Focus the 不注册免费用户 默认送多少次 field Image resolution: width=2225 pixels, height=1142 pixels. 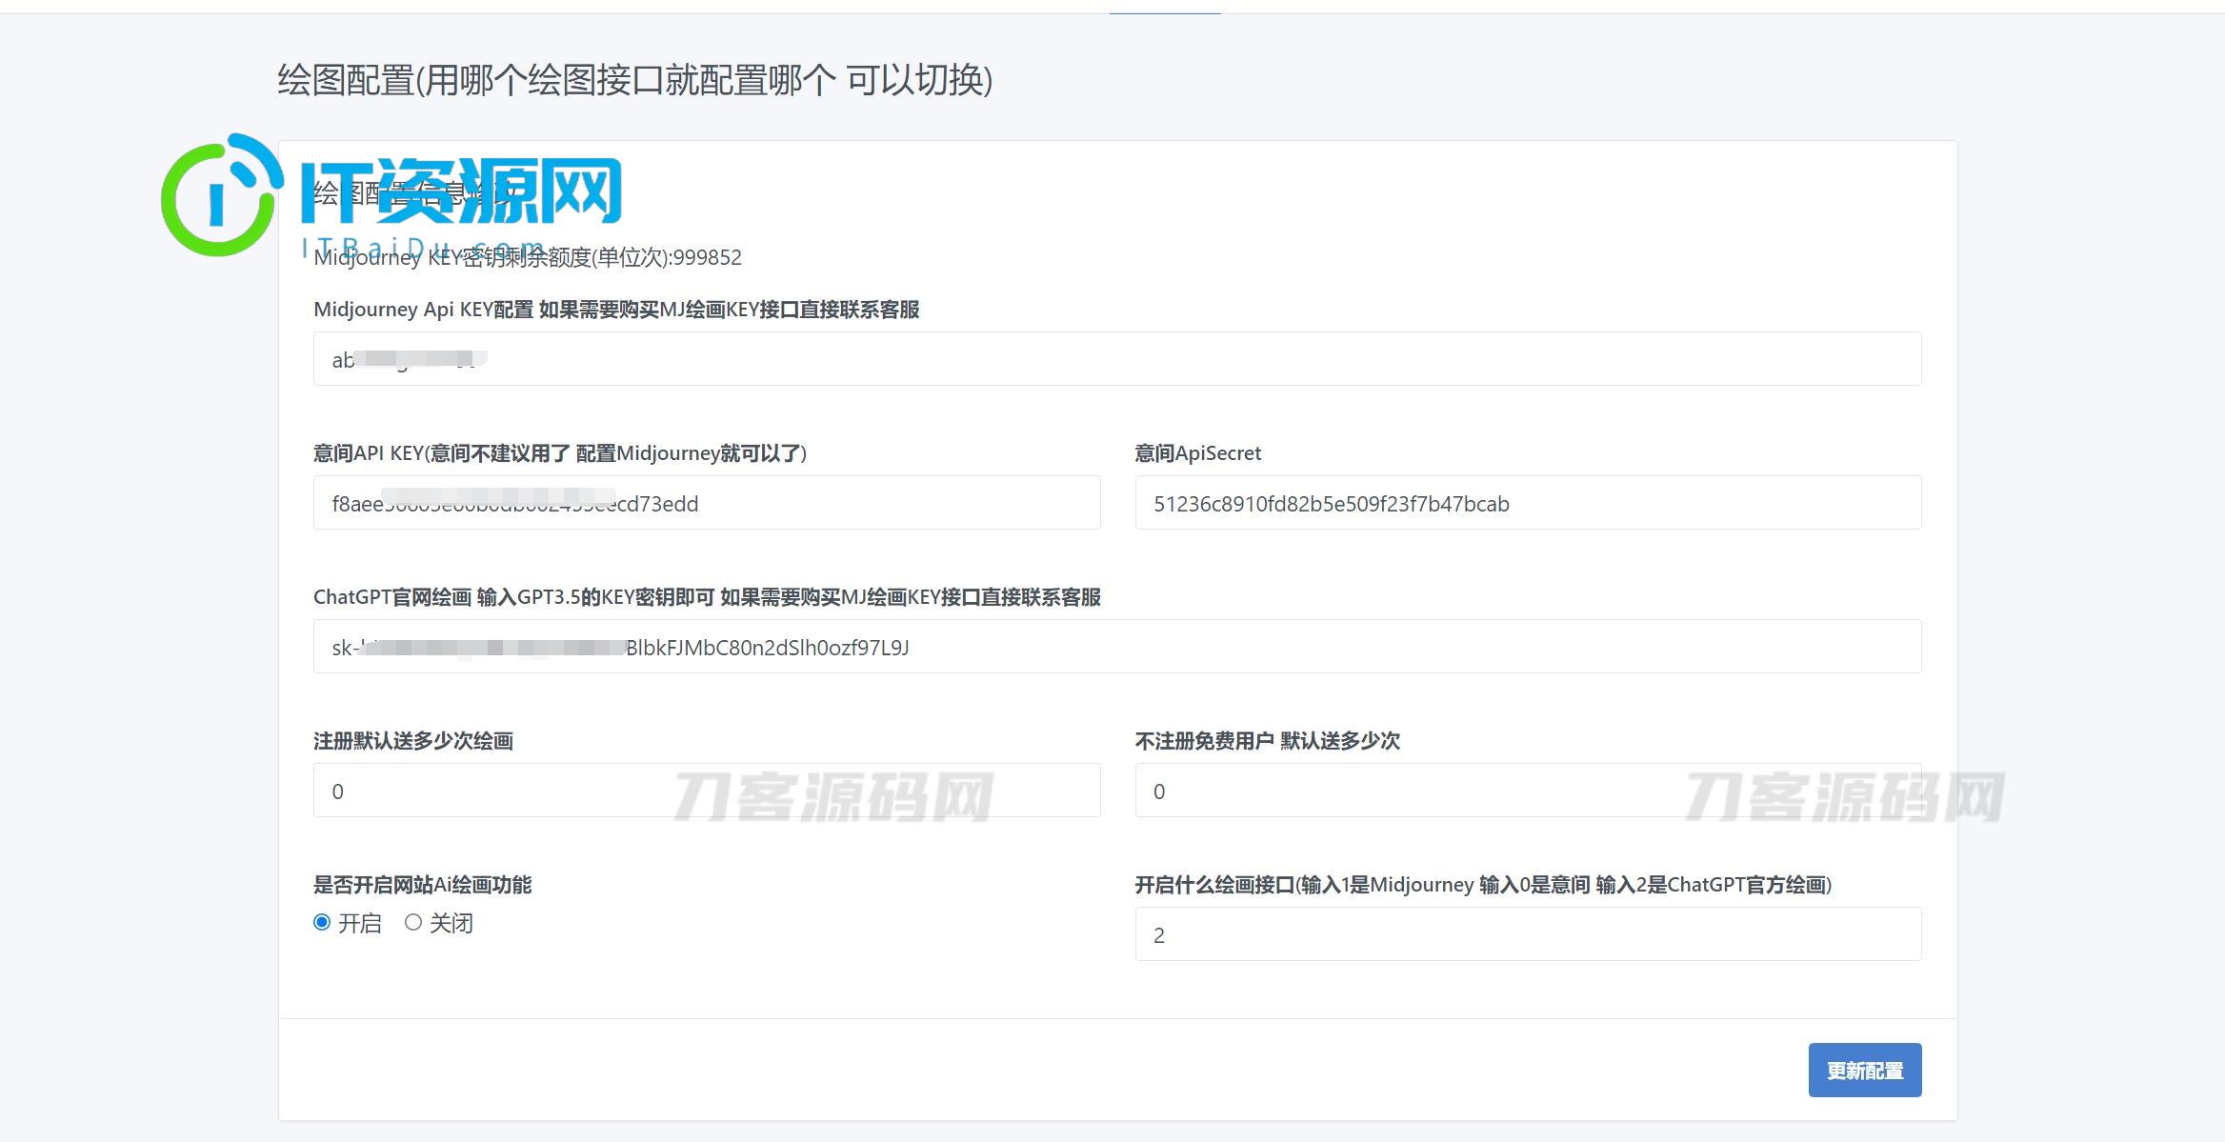[x=1528, y=791]
